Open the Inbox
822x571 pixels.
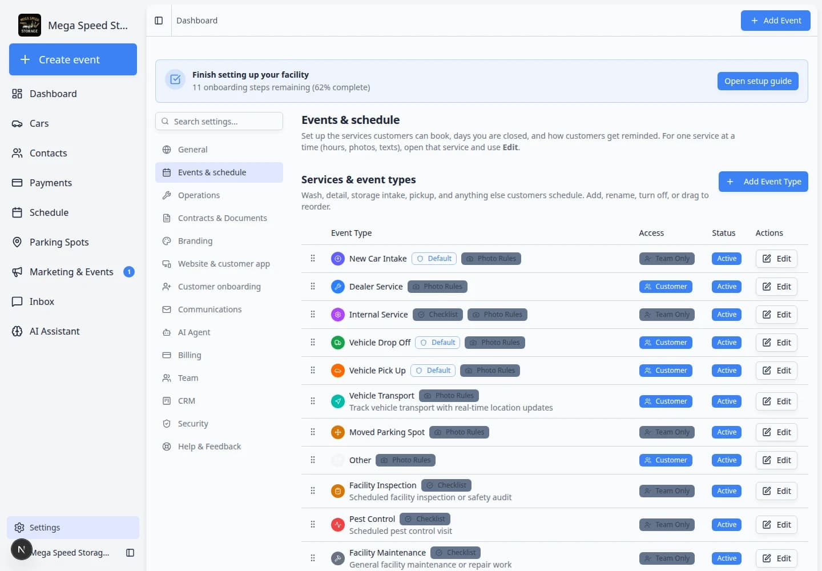pyautogui.click(x=73, y=301)
